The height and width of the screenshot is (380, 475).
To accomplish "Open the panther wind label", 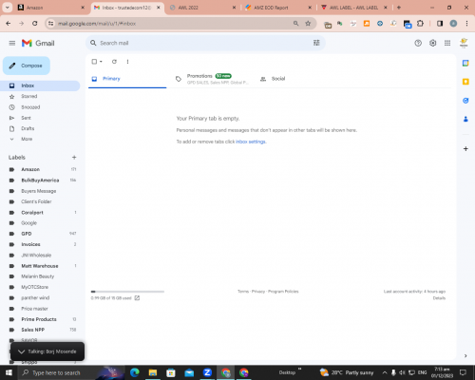I will (x=40, y=298).
